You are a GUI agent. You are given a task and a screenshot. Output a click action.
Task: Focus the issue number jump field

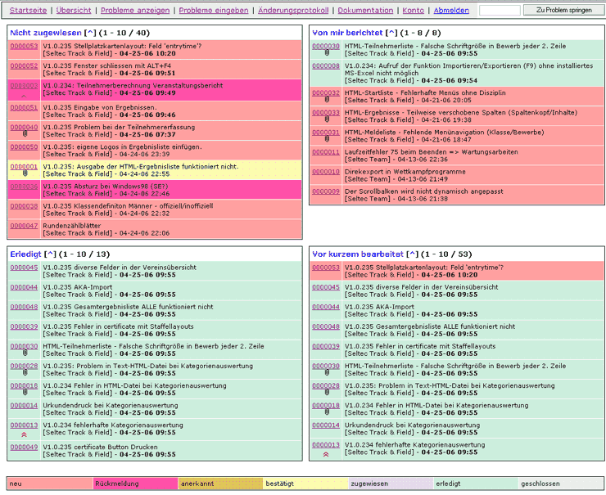click(x=500, y=11)
